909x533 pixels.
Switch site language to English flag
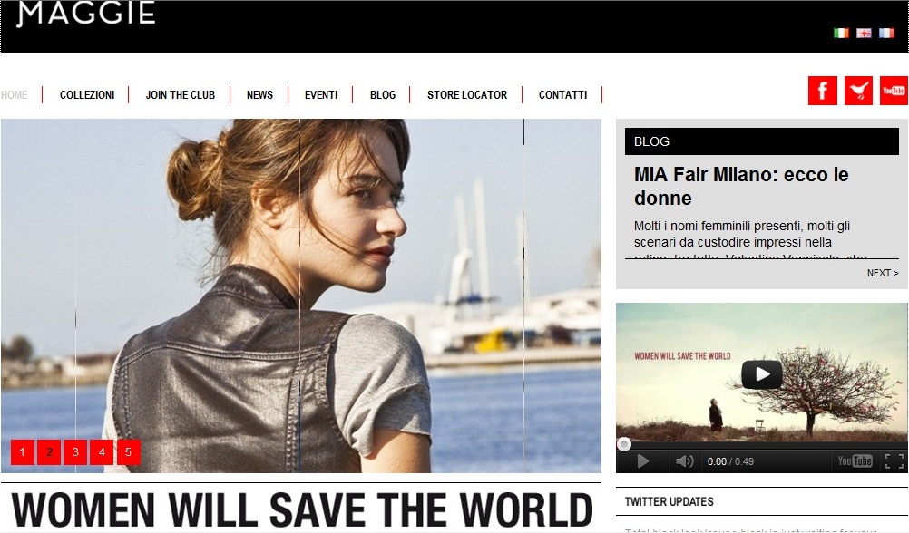pyautogui.click(x=864, y=33)
